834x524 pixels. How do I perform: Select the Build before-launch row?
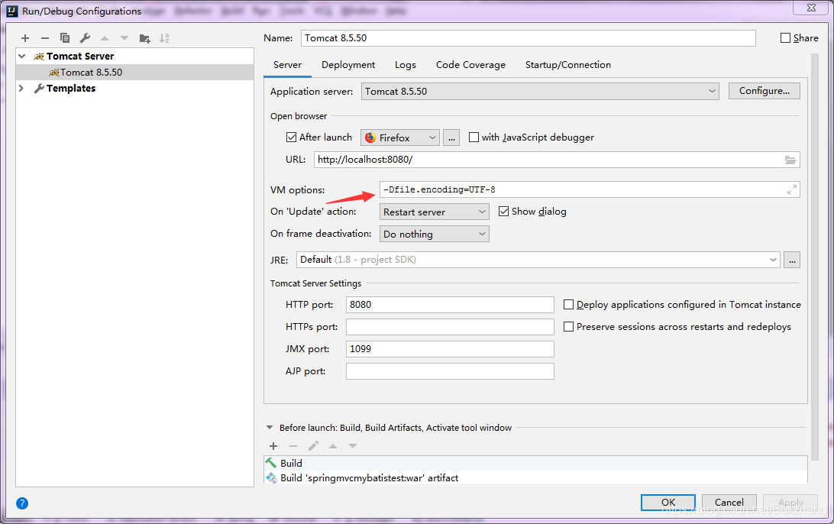535,464
